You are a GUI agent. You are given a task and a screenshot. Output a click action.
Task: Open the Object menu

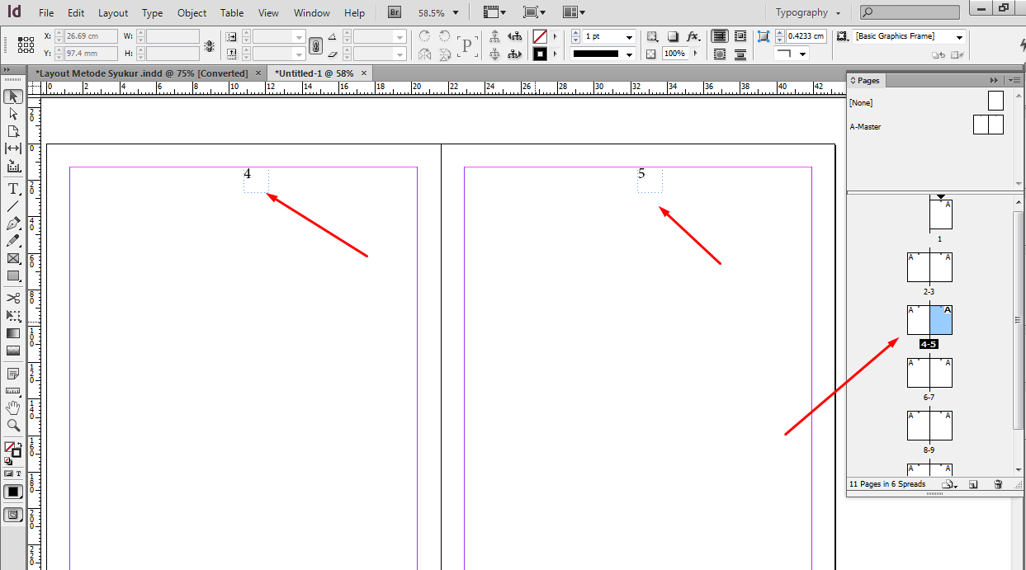coord(191,12)
